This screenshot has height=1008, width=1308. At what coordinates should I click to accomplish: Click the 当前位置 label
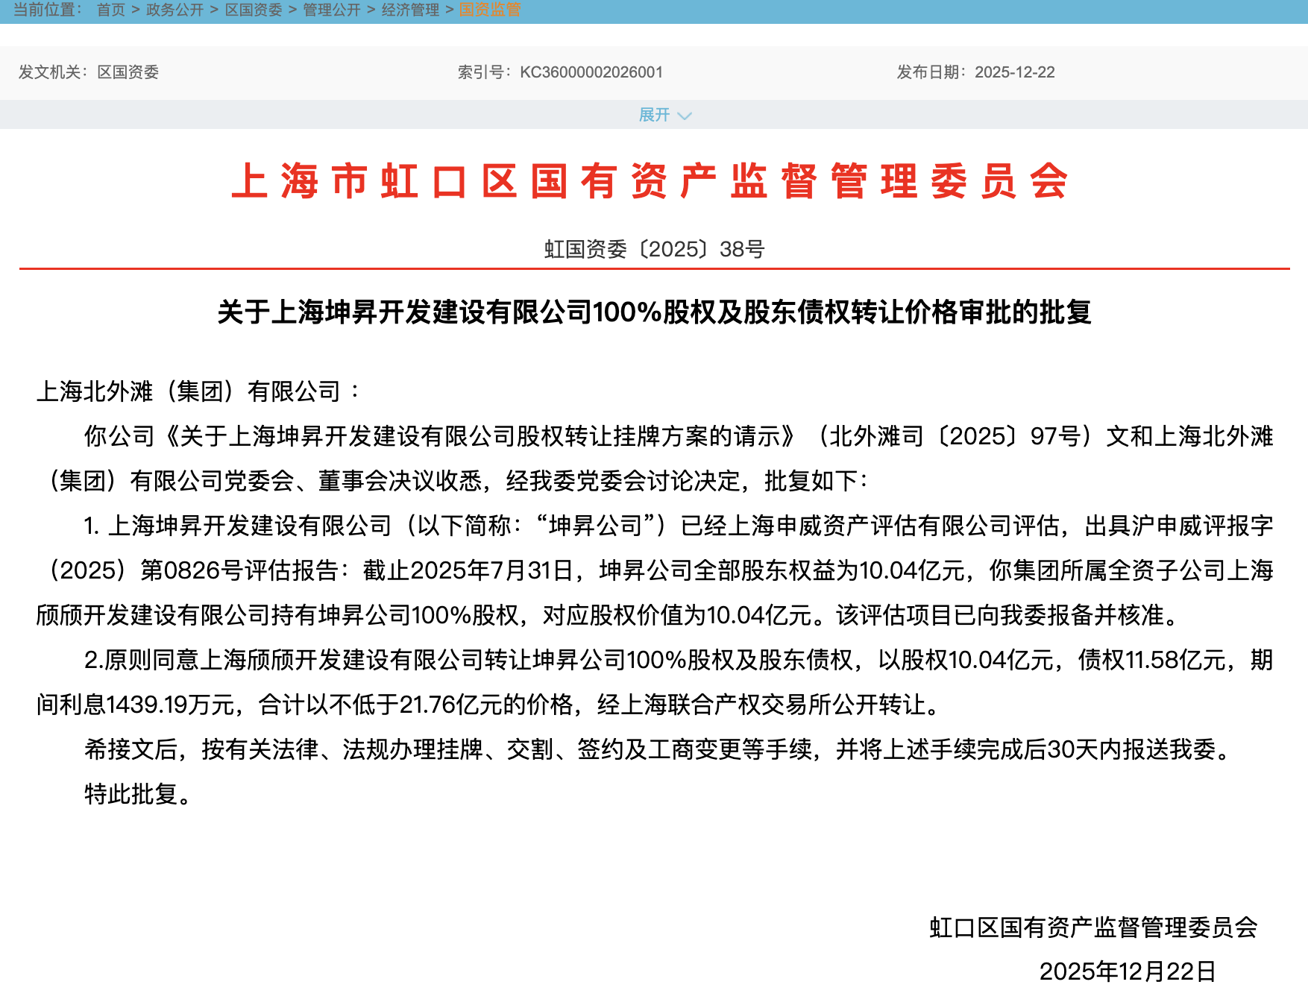point(48,10)
